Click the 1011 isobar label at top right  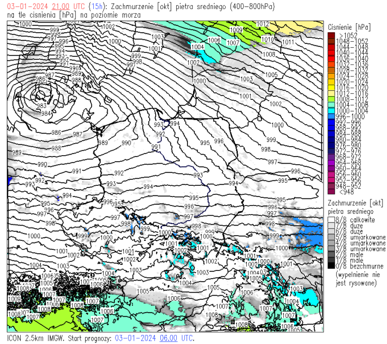288,42
